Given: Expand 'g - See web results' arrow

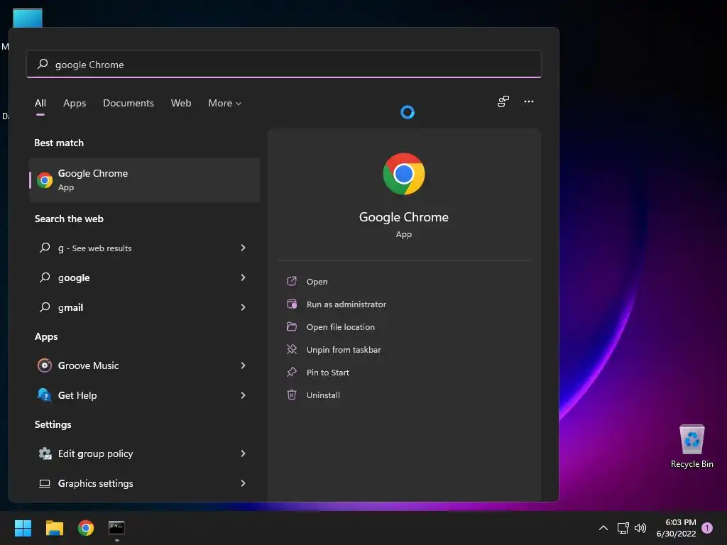Looking at the screenshot, I should tap(243, 248).
